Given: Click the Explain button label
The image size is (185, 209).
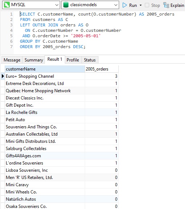Looking at the screenshot, I should [x=177, y=5].
